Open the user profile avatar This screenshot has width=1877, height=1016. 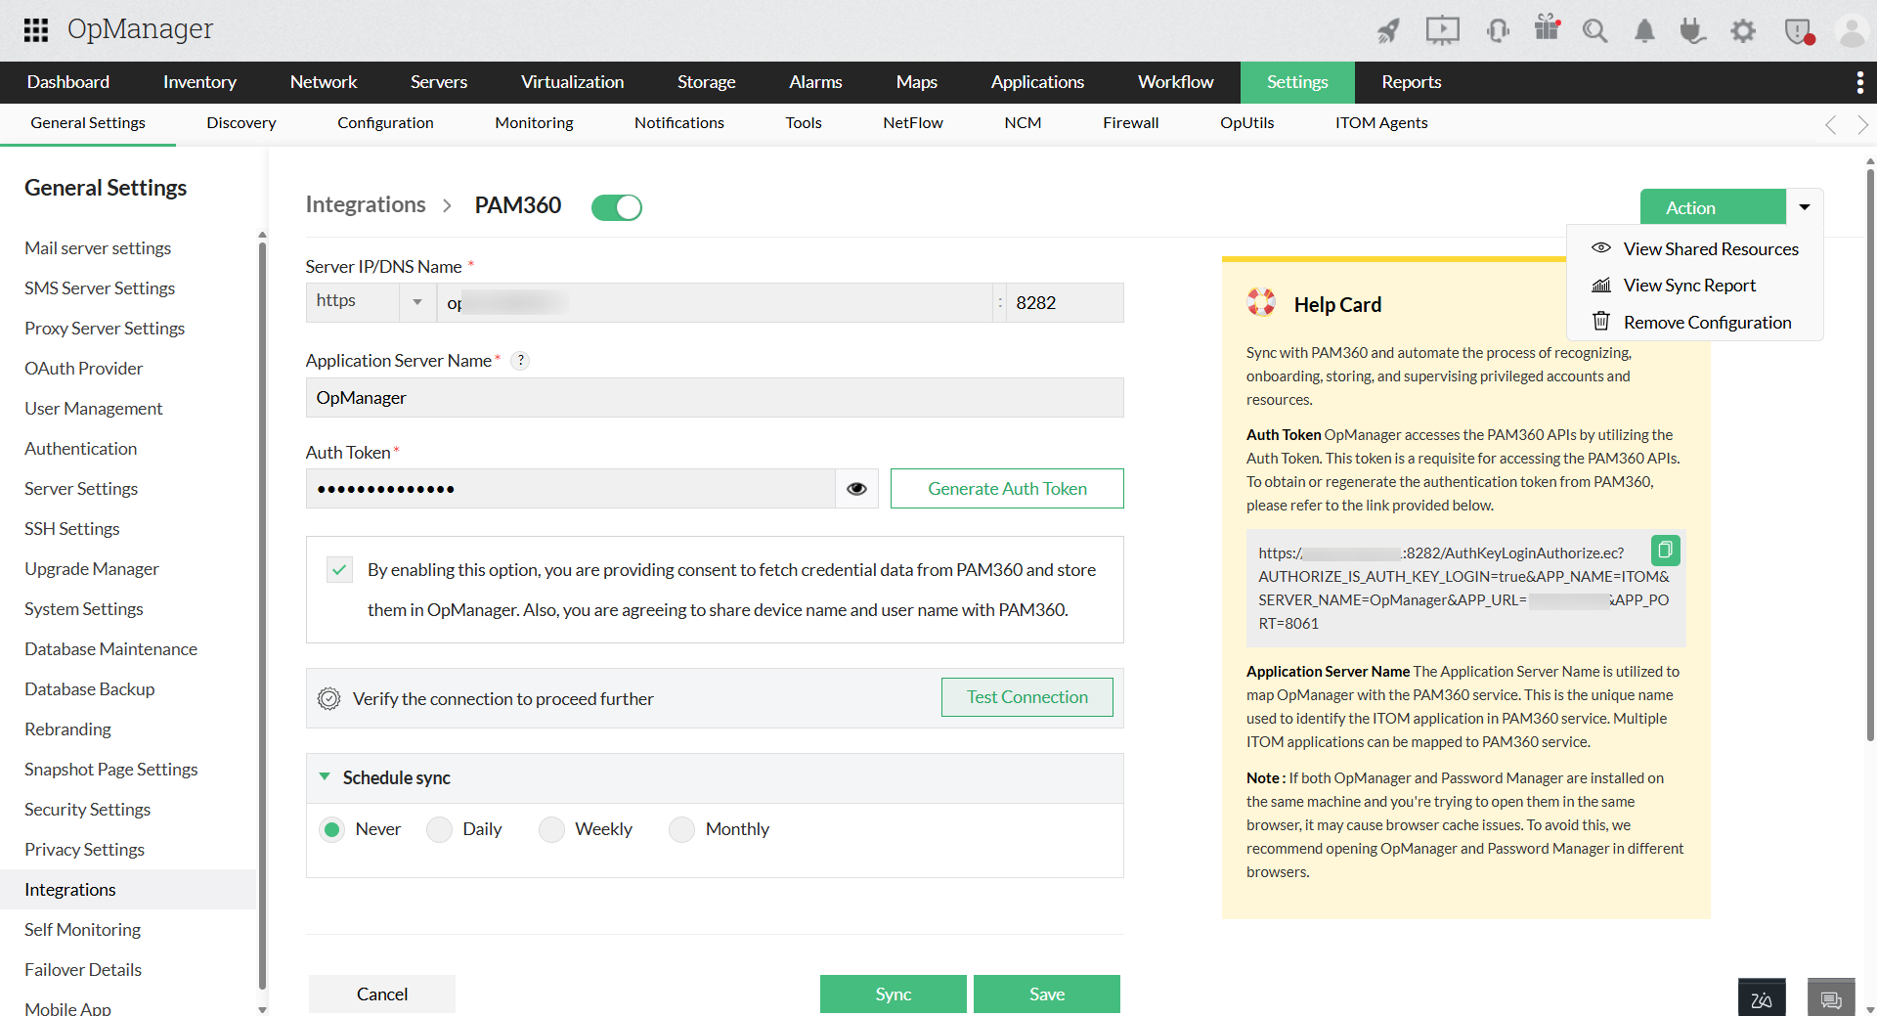click(1852, 31)
